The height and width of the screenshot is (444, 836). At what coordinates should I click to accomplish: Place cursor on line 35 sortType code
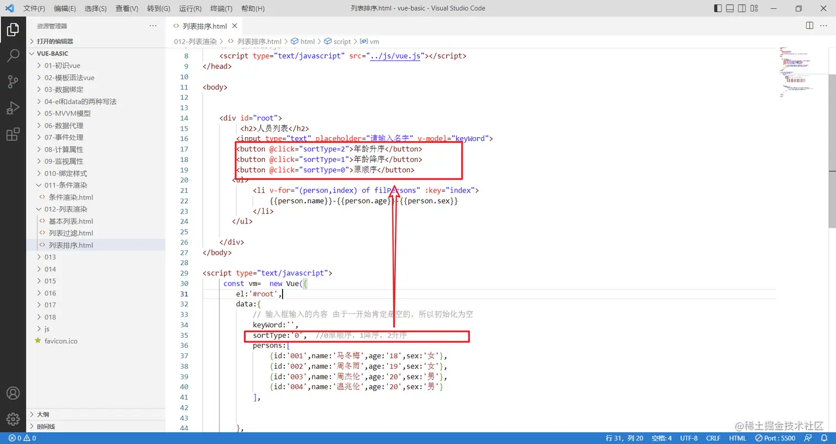pos(279,336)
